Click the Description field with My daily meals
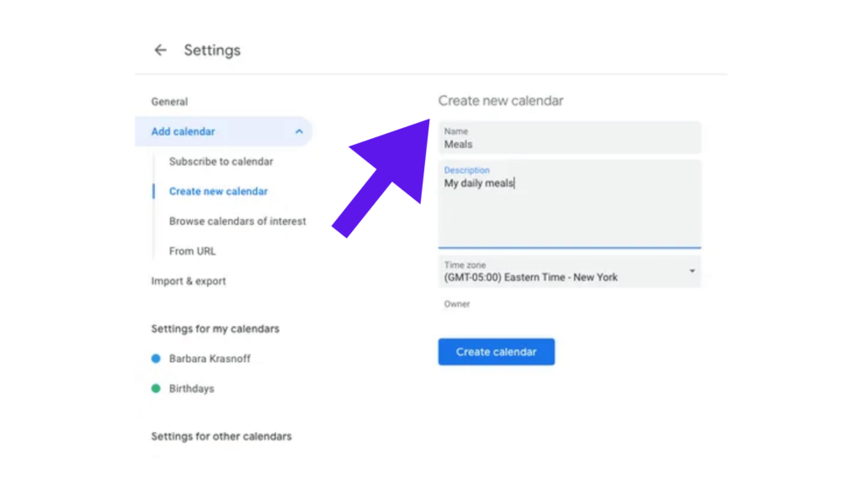The height and width of the screenshot is (485, 862). (570, 204)
